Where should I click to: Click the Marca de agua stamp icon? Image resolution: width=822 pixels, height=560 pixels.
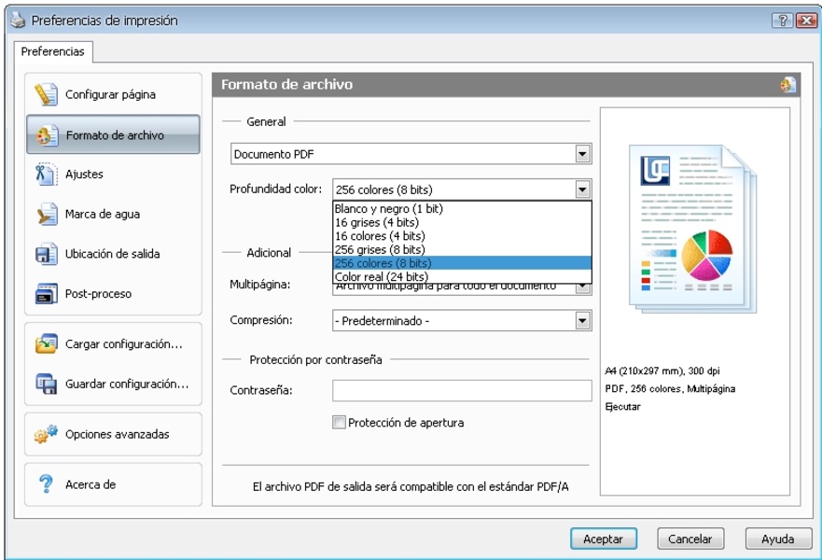(47, 215)
